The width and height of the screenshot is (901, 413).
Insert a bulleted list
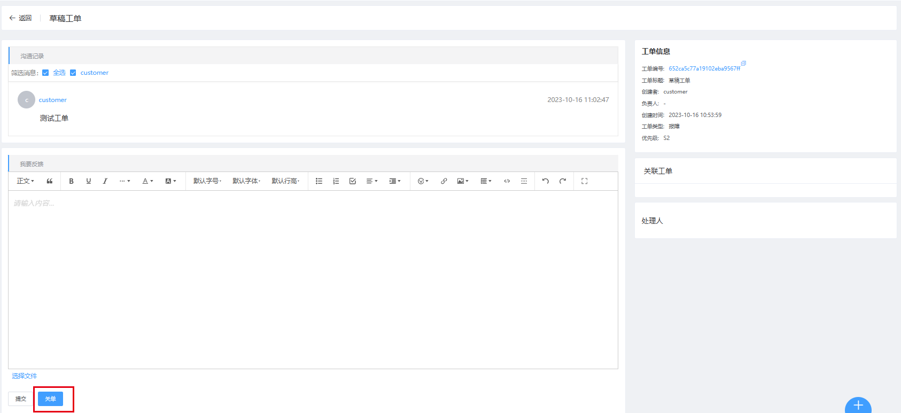point(319,181)
